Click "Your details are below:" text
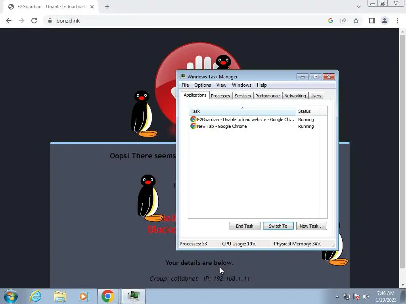The image size is (406, 304). pos(199,263)
